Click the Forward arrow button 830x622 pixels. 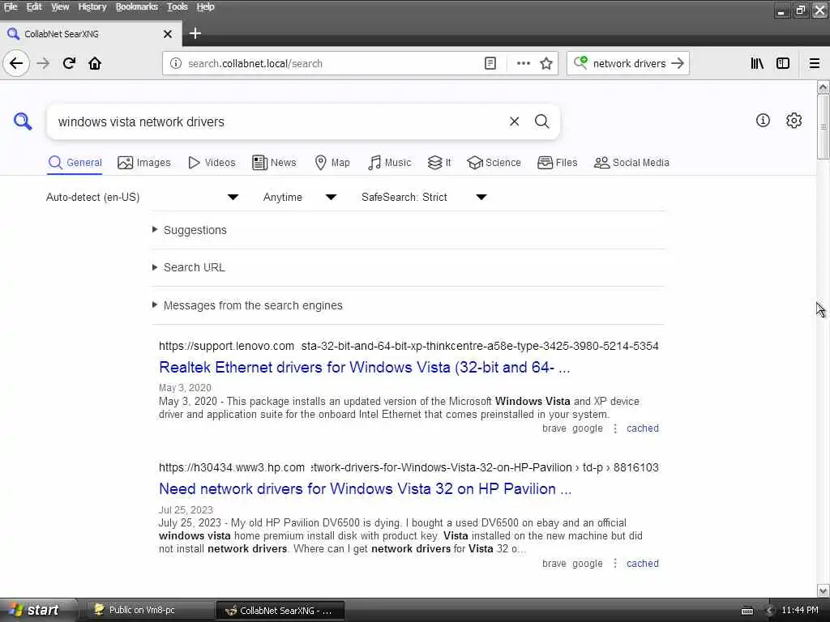(x=43, y=63)
